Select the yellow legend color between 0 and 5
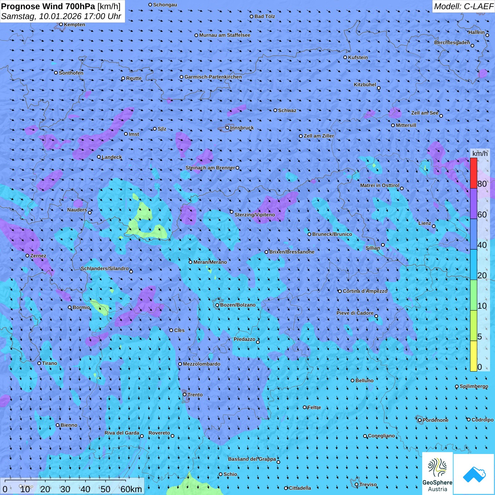This screenshot has width=495, height=495. pos(473,356)
